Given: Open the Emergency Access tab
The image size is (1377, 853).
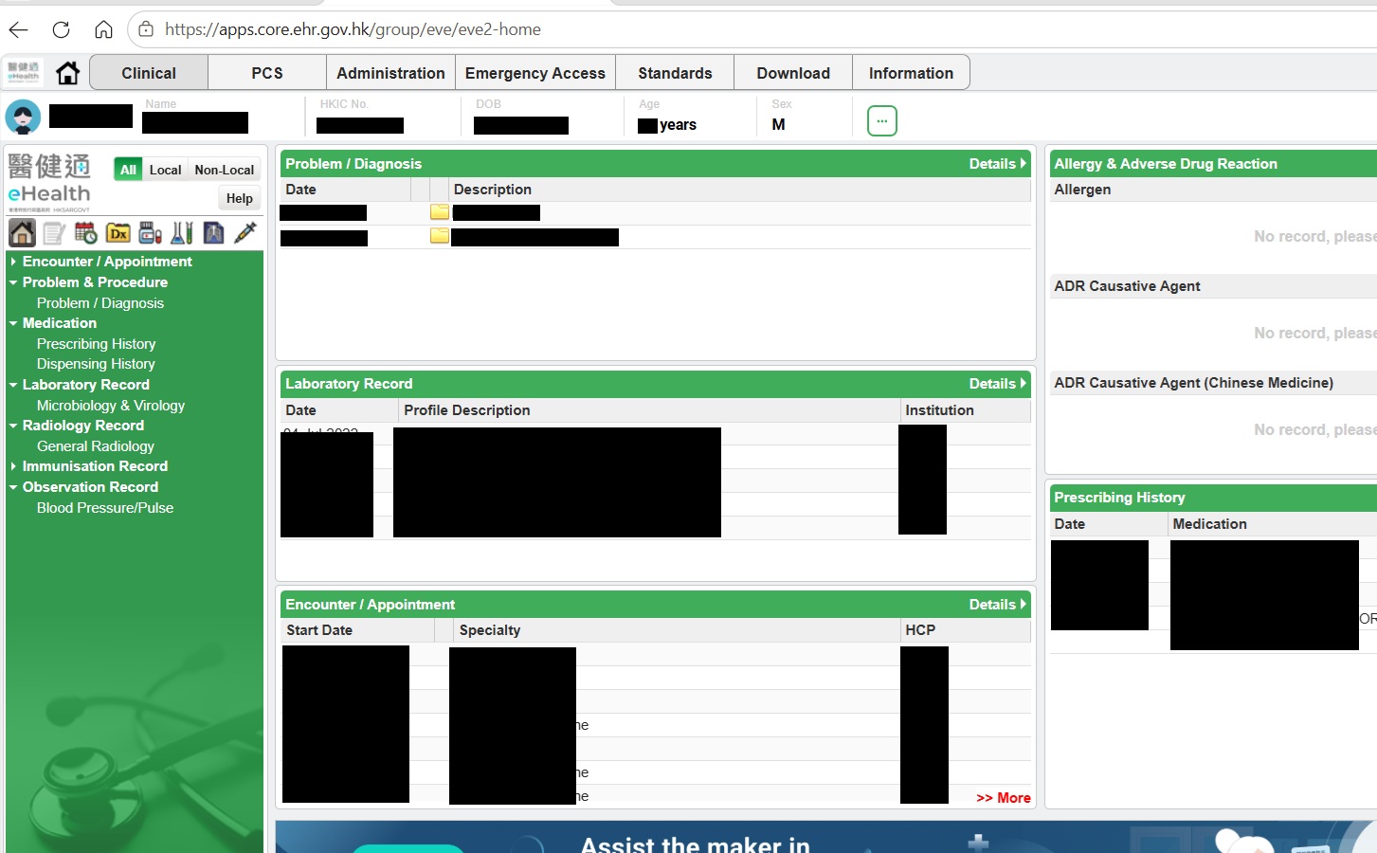Looking at the screenshot, I should 535,73.
